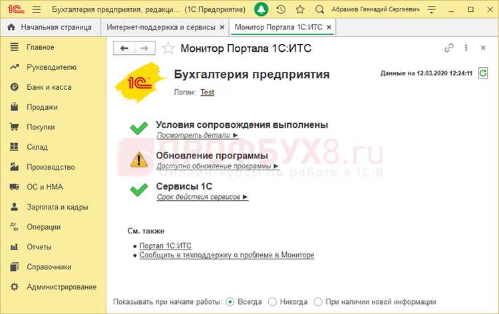Image resolution: width=499 pixels, height=314 pixels.
Task: Open the three-dot more options menu
Action: pos(466,48)
